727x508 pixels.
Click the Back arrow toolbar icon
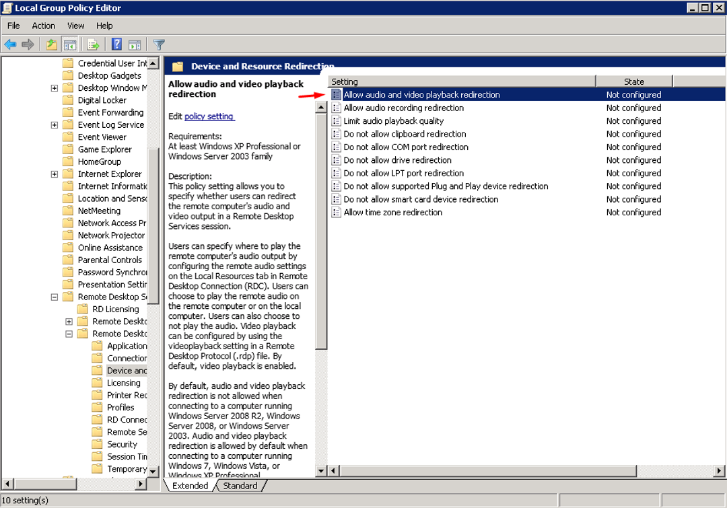[x=10, y=45]
